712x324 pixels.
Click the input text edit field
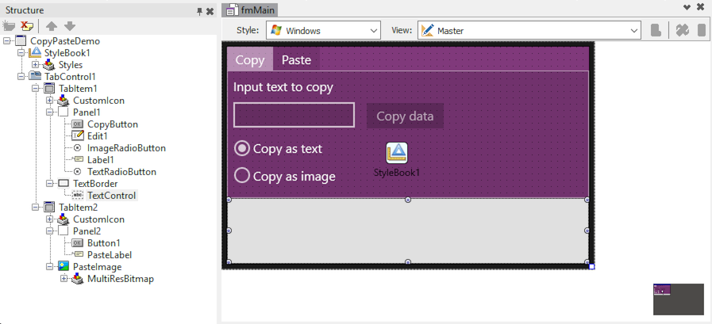294,115
